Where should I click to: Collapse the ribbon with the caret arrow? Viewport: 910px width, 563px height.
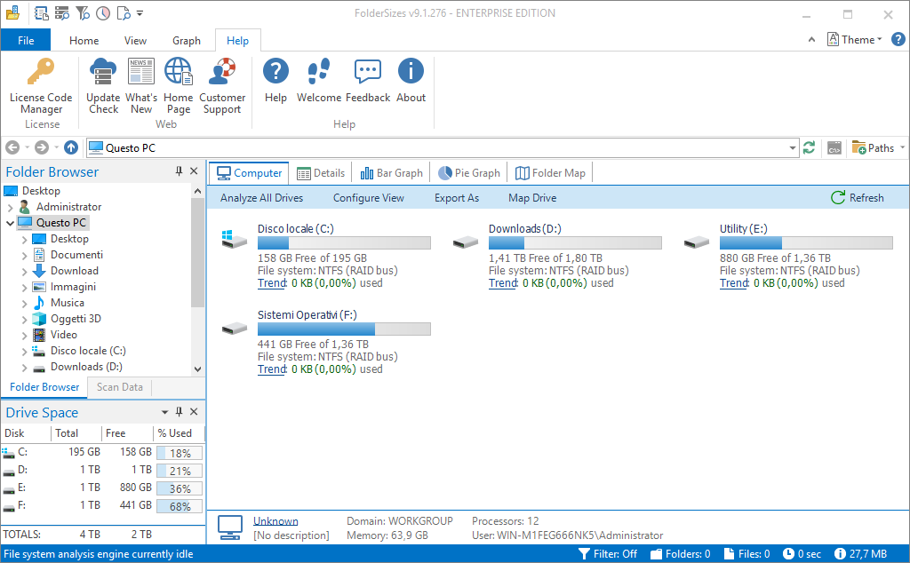point(811,39)
